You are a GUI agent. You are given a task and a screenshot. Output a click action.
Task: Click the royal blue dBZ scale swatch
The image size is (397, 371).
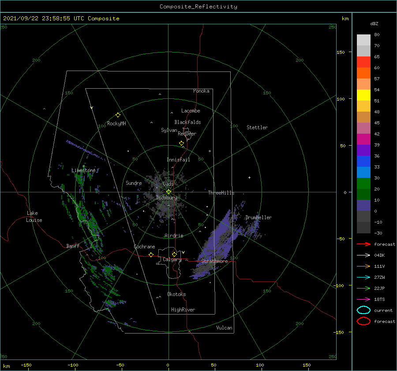tap(363, 161)
